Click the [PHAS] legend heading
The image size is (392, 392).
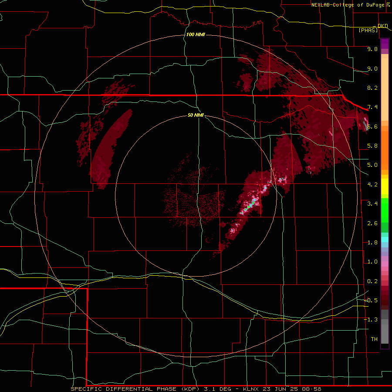368,30
